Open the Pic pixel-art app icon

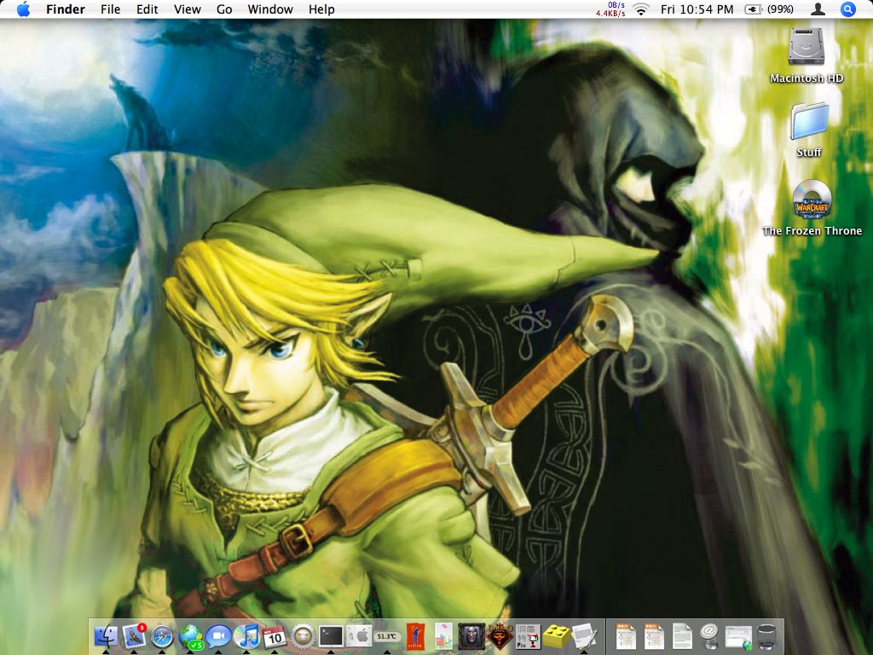coord(528,636)
